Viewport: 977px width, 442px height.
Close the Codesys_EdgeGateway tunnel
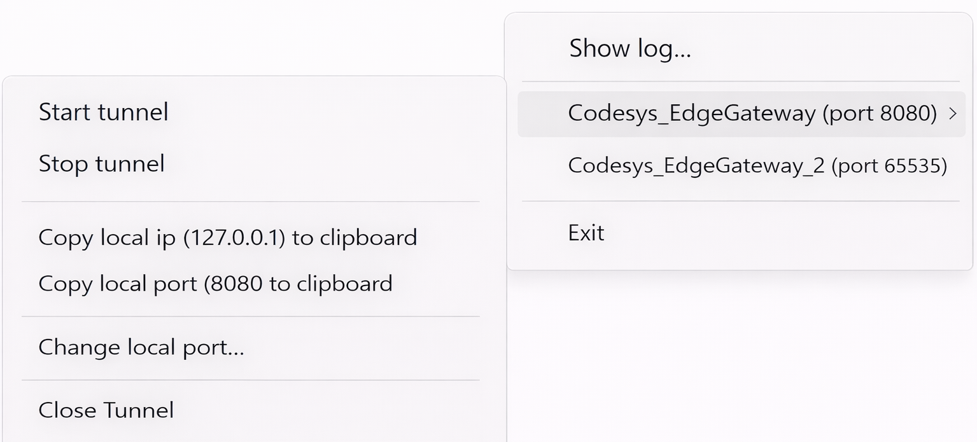tap(106, 410)
